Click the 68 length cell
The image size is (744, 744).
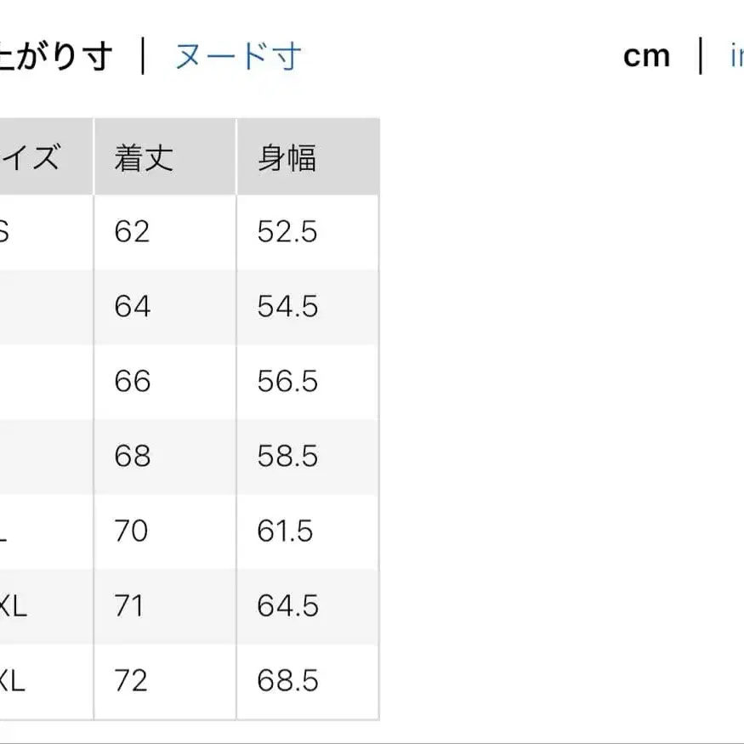tap(130, 456)
